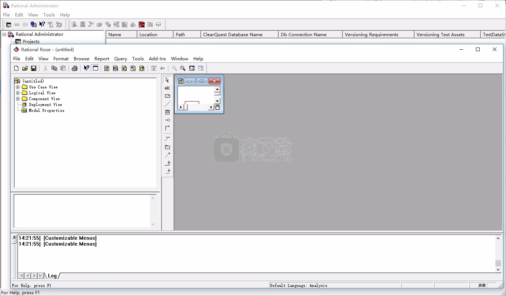Click log pane vertical scrollbar down arrow

click(498, 269)
